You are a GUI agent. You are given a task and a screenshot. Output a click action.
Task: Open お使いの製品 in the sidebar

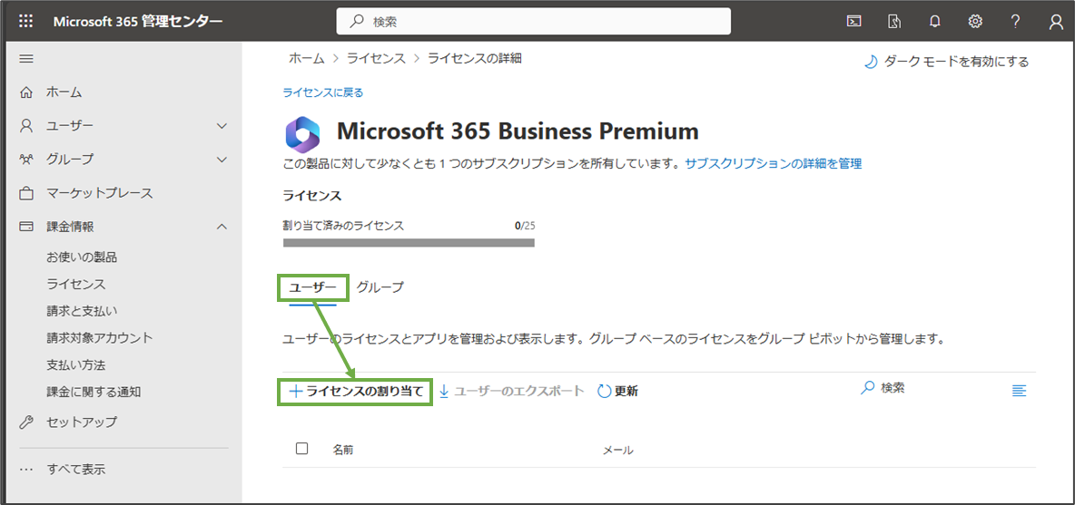tap(82, 257)
